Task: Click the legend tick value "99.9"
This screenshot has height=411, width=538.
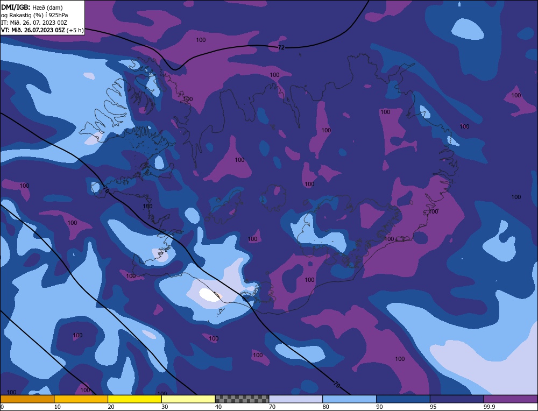Action: click(489, 407)
